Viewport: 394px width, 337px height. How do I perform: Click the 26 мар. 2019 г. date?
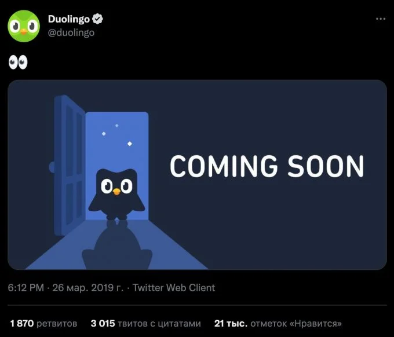pyautogui.click(x=88, y=288)
